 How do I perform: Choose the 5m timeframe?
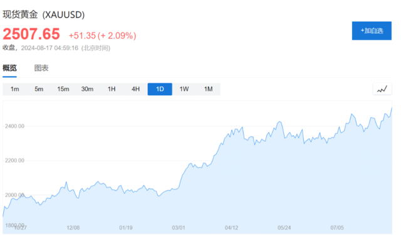point(39,89)
